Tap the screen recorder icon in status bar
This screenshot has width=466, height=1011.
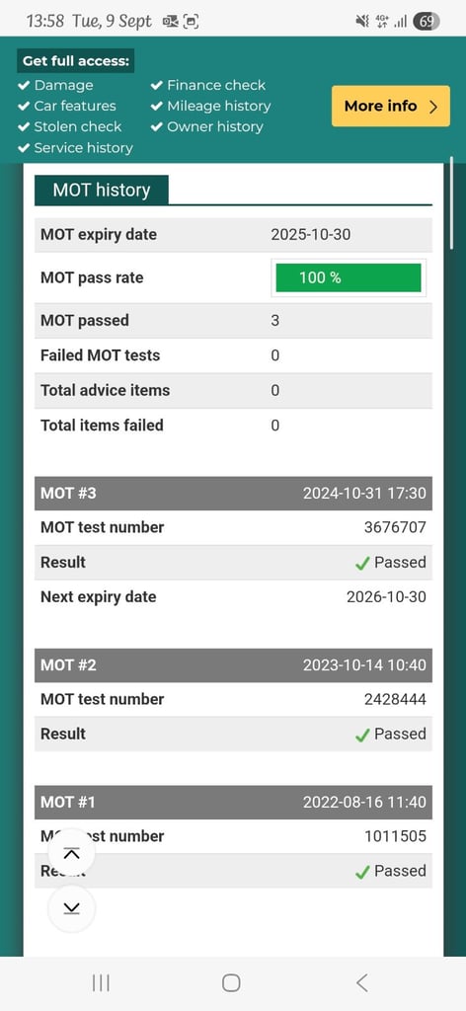(191, 22)
